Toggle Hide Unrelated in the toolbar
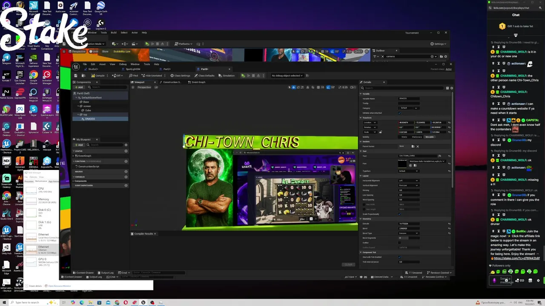The height and width of the screenshot is (306, 545). (152, 76)
